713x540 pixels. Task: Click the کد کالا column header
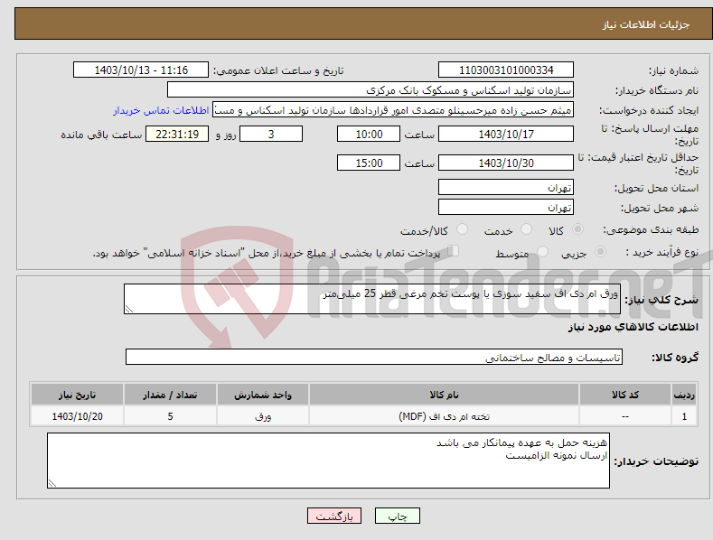point(625,395)
